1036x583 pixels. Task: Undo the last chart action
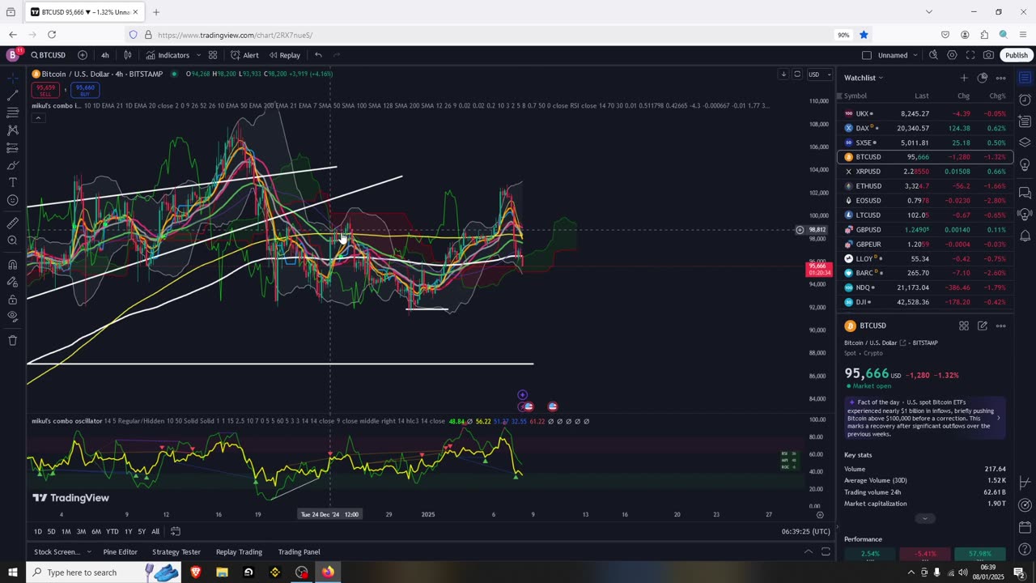coord(318,55)
